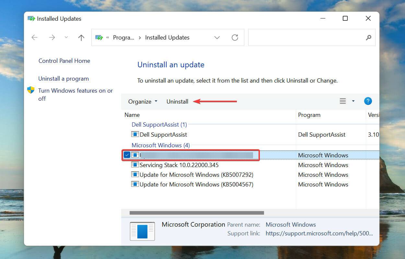Uncheck the selected update's checkbox
The height and width of the screenshot is (259, 405).
pos(127,155)
